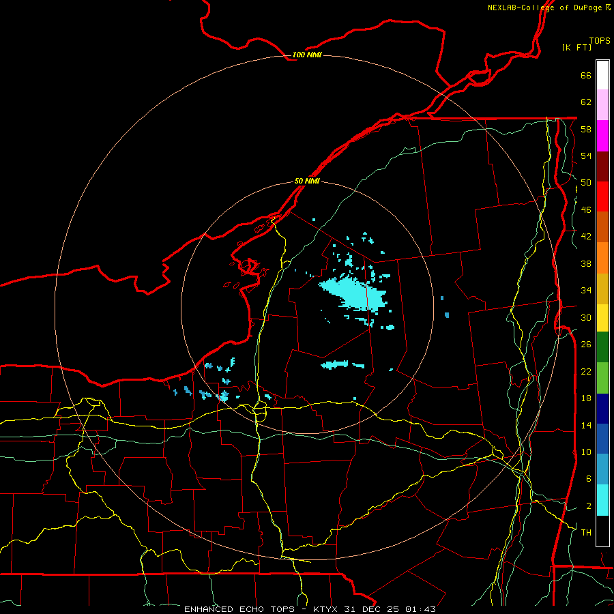Click the dark orange 46 kft legend swatch
Screen dimensions: 614x614
602,226
